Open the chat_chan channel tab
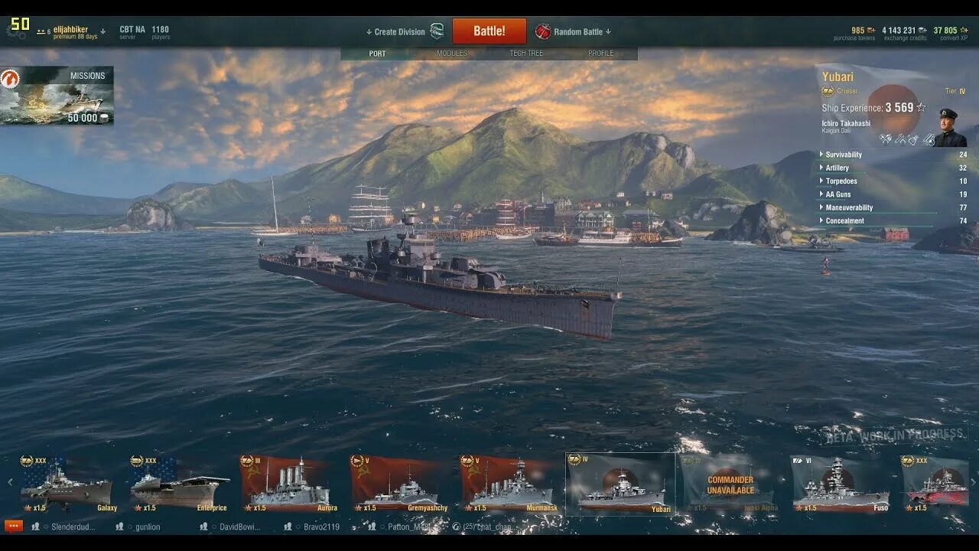 point(481,527)
